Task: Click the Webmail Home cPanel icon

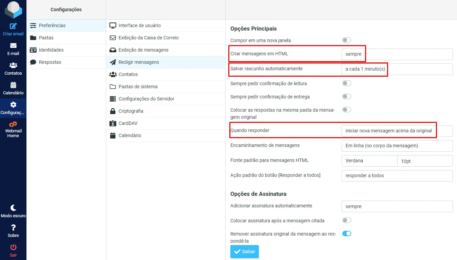Action: pyautogui.click(x=13, y=125)
